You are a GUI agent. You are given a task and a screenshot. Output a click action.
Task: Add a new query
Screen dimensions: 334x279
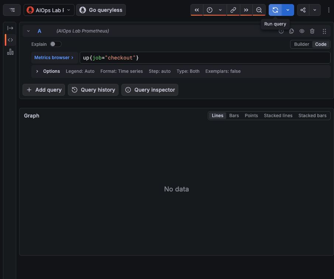click(x=44, y=90)
